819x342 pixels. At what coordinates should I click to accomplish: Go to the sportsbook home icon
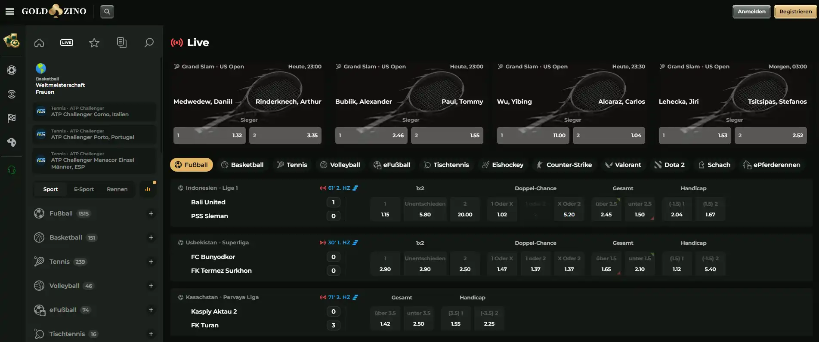pyautogui.click(x=39, y=43)
